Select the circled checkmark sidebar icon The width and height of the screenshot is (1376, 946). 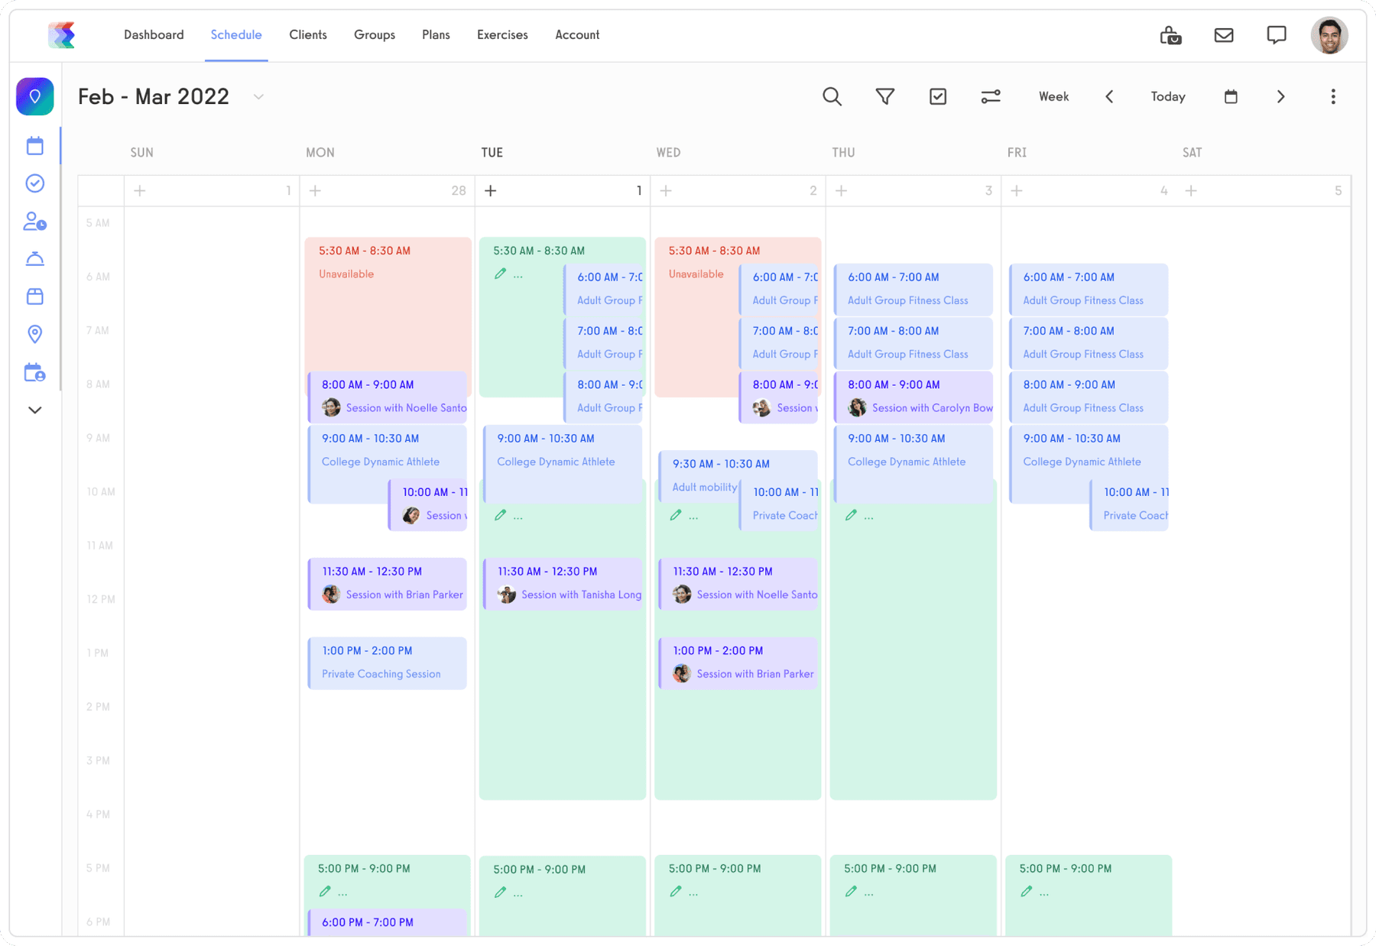coord(35,183)
